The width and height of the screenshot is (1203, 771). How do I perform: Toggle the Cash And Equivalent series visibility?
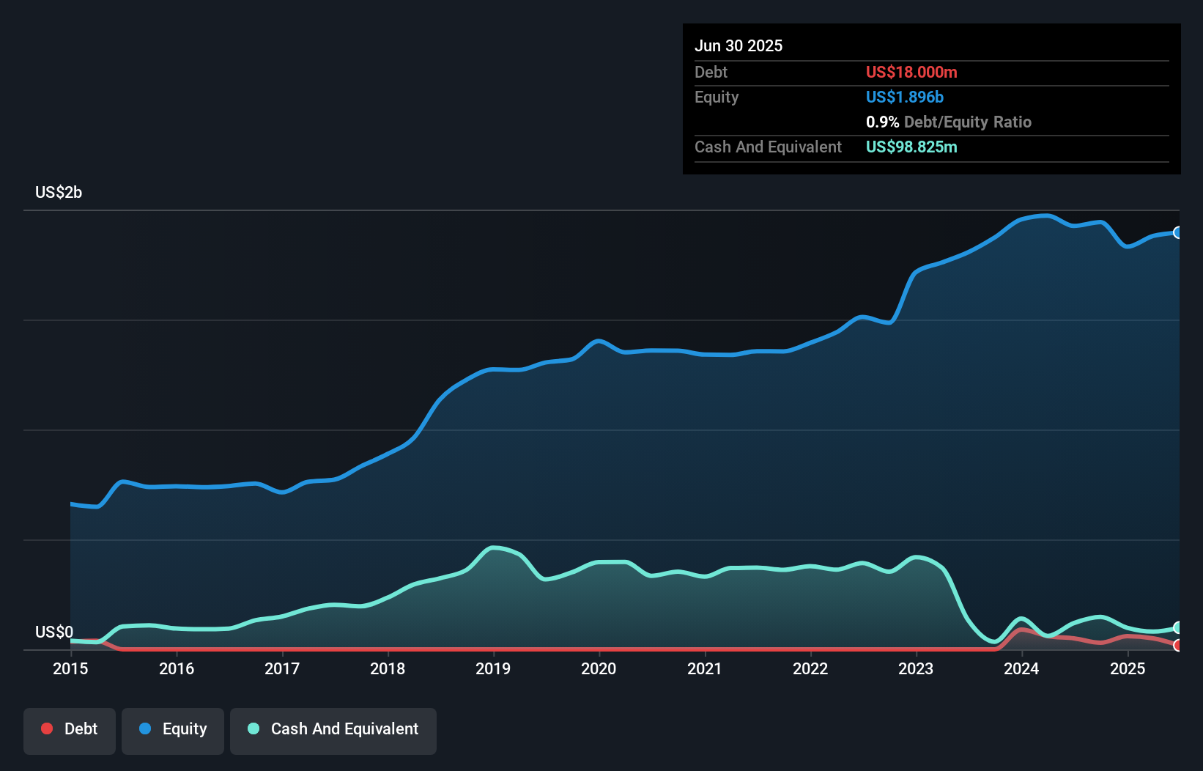(x=333, y=728)
